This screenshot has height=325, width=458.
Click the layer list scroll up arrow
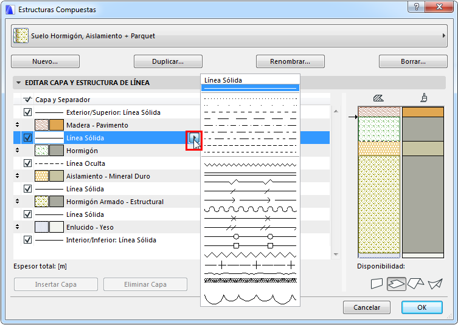pos(336,111)
